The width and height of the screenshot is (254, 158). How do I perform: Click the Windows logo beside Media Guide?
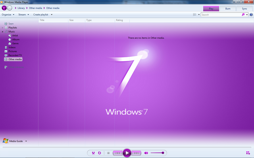tap(5, 141)
